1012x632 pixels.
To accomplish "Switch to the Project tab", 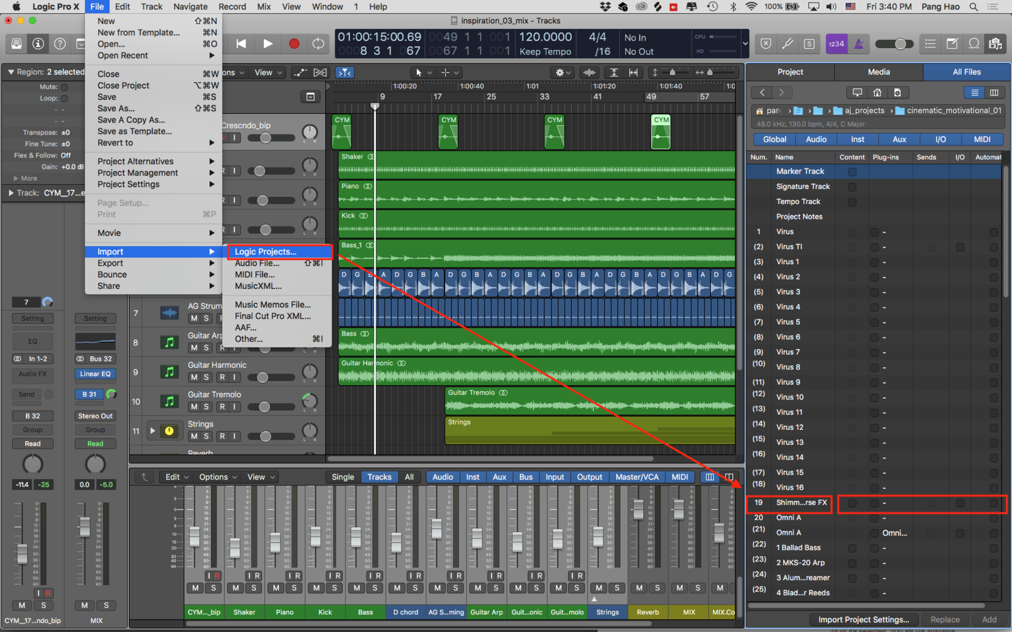I will (790, 72).
